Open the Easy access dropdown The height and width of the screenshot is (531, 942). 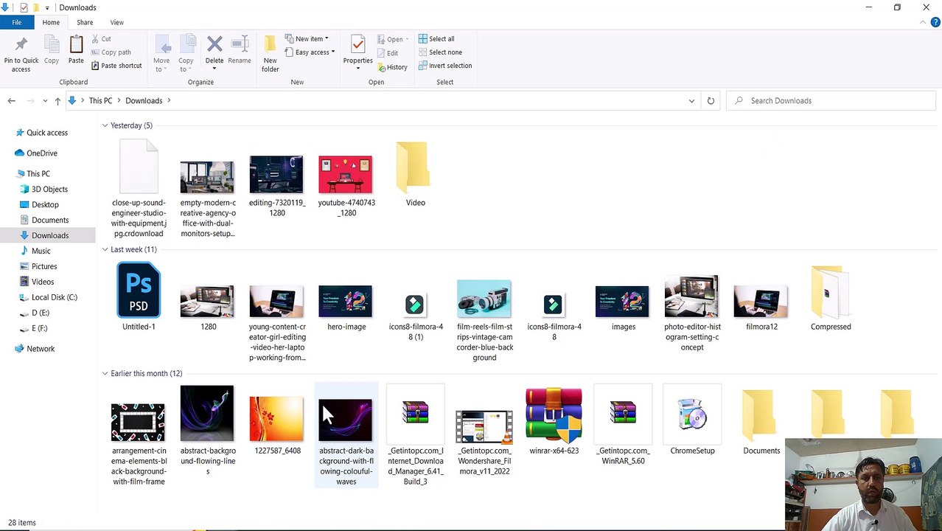(310, 52)
